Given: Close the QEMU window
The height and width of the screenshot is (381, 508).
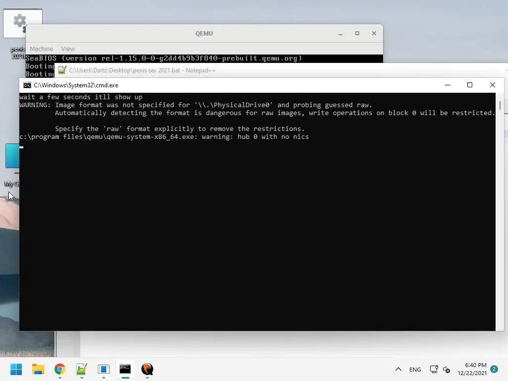Looking at the screenshot, I should click(x=374, y=33).
